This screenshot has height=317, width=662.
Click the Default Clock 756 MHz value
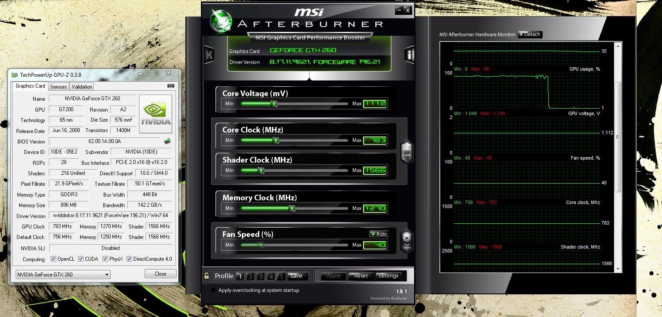(63, 237)
